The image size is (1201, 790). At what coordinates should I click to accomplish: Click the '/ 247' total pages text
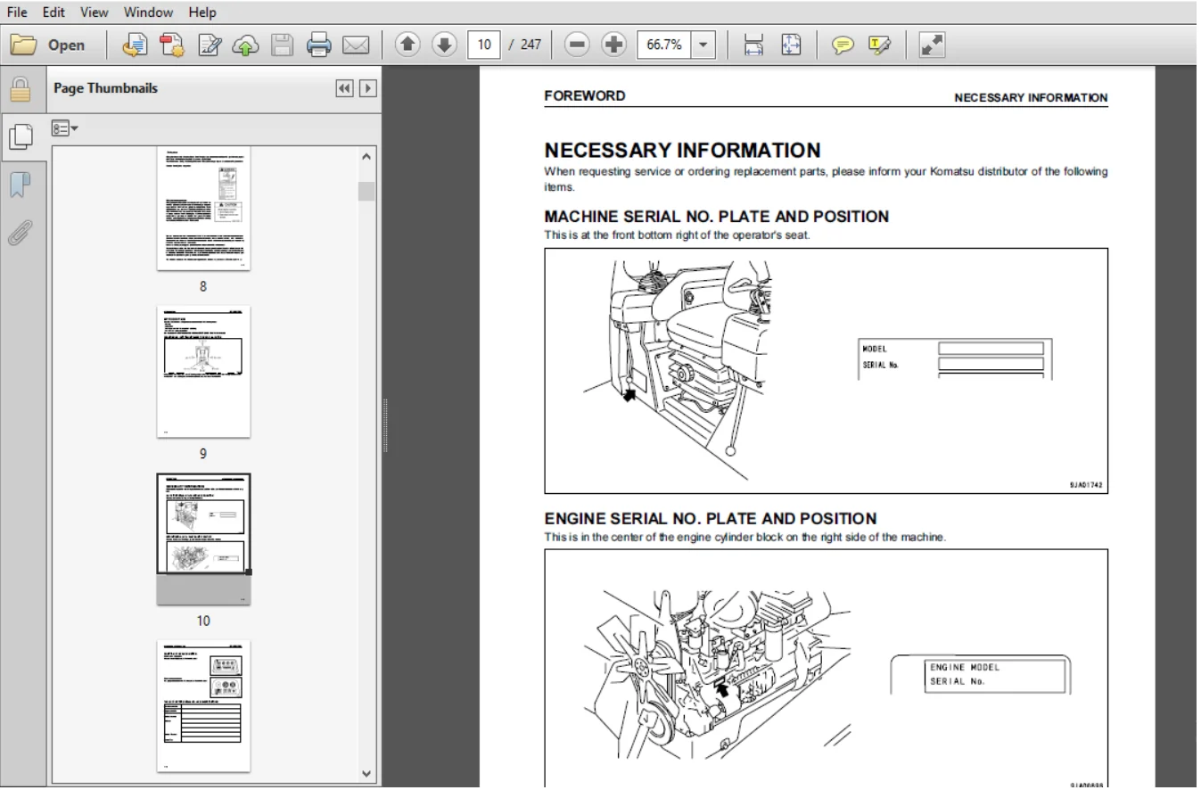coord(525,45)
